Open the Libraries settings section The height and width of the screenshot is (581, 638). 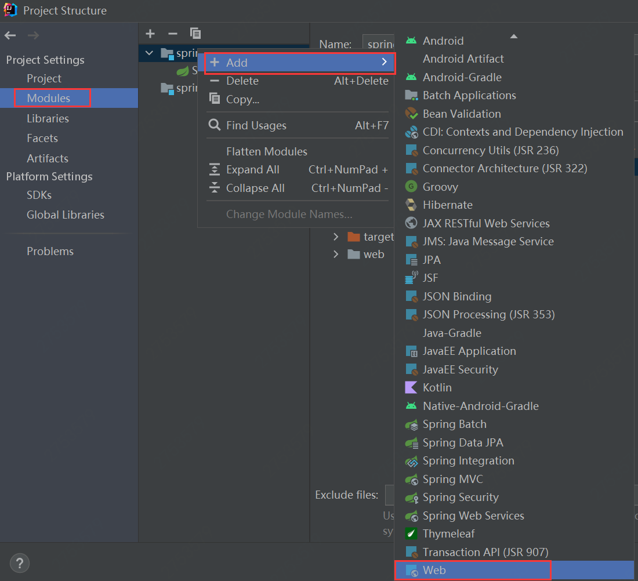48,118
